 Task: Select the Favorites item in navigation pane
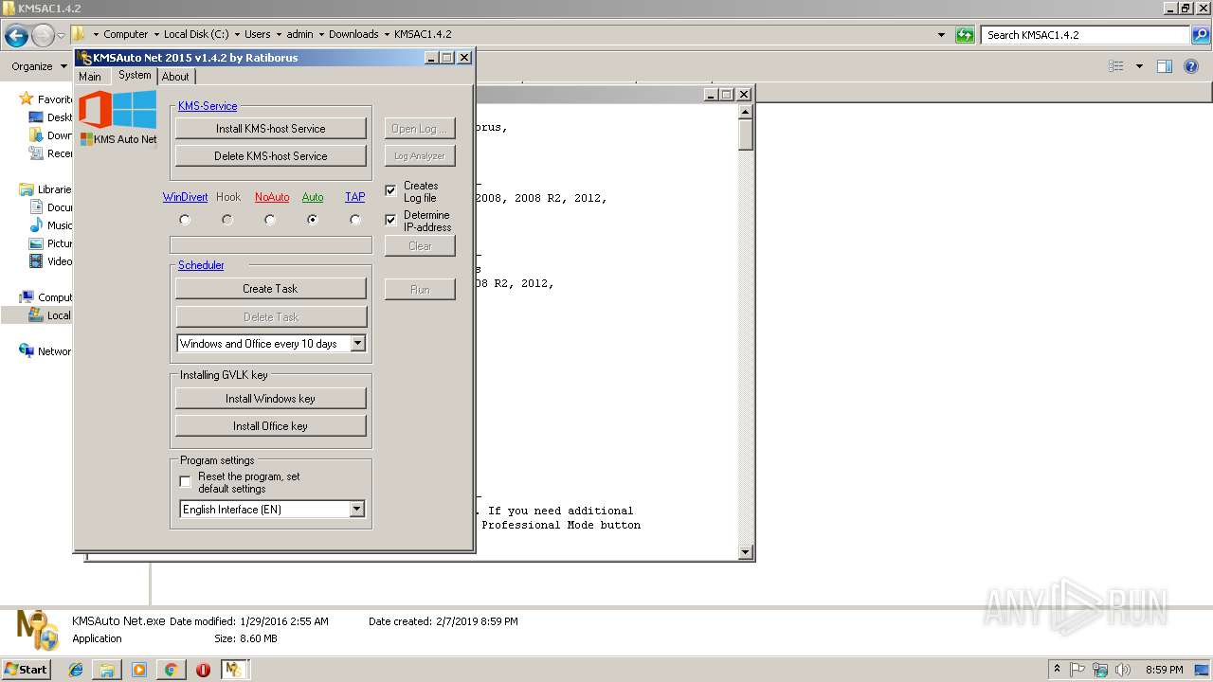(x=45, y=99)
